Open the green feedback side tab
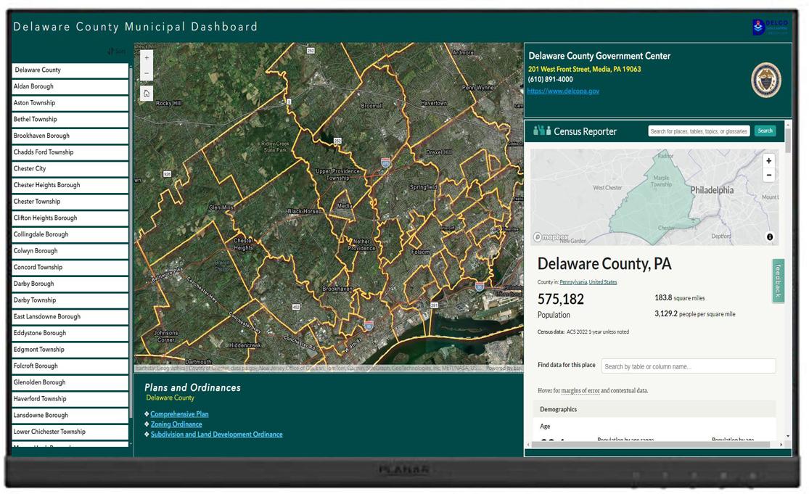 pos(778,281)
